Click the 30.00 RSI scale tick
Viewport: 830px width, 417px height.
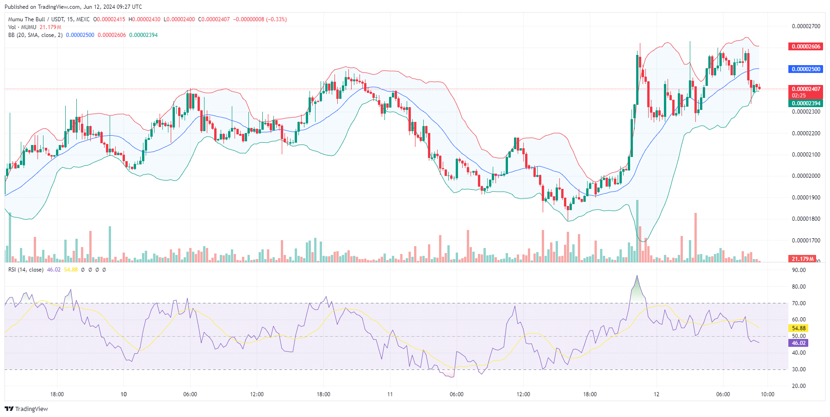[x=799, y=369]
